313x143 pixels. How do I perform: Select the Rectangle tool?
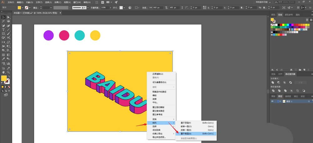3,34
